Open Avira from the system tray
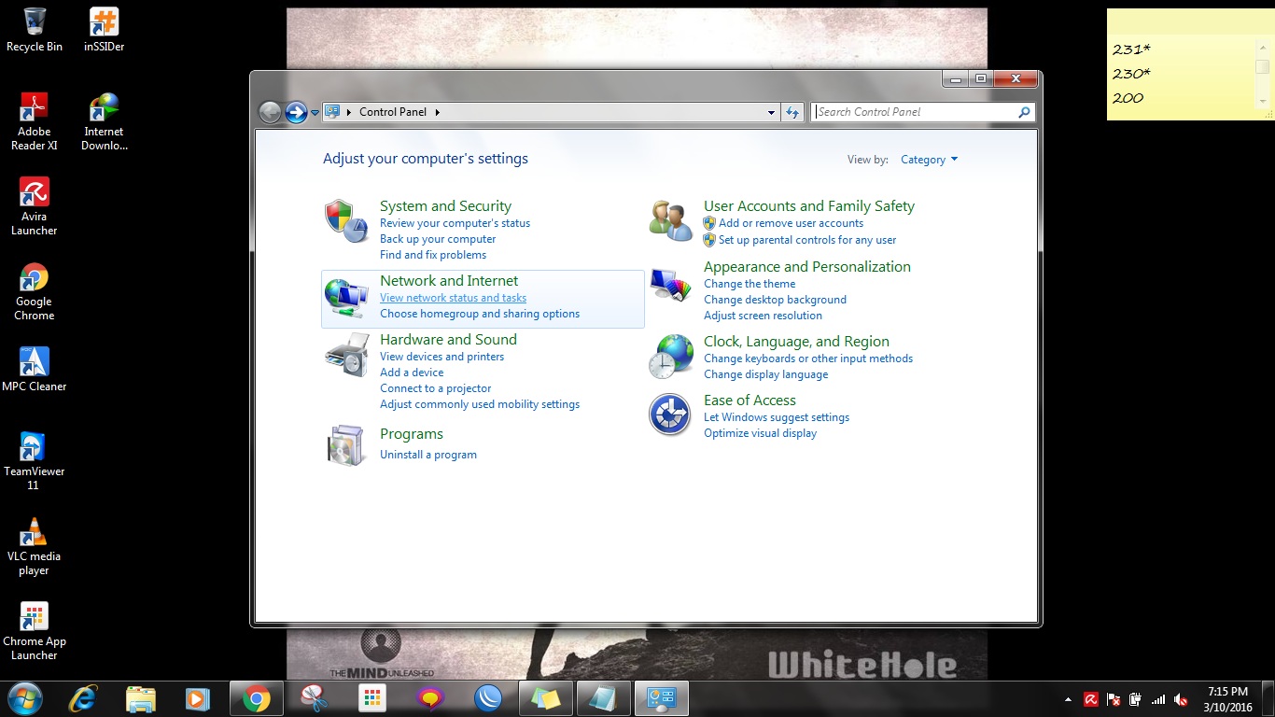 tap(1090, 698)
